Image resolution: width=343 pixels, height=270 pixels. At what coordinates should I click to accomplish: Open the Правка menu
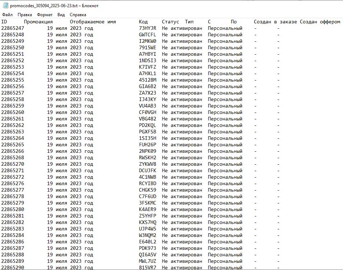click(25, 15)
